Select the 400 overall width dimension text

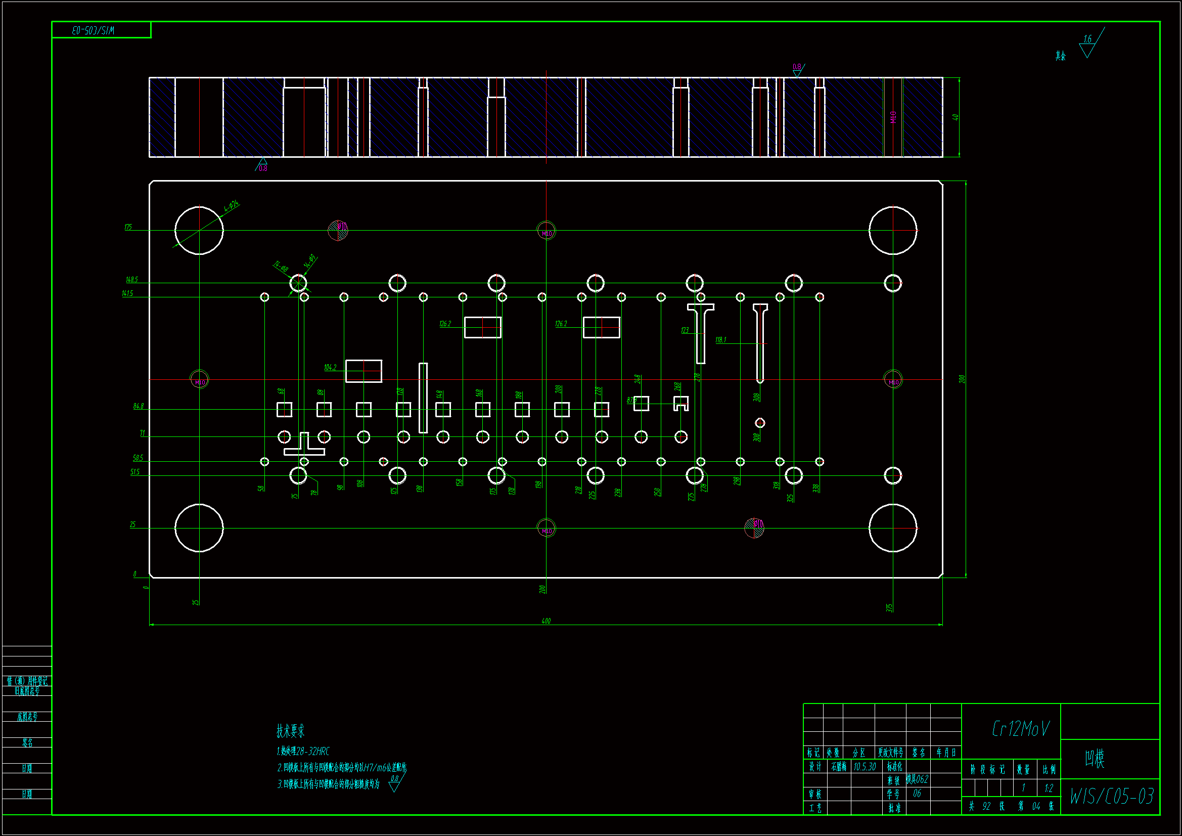(545, 621)
